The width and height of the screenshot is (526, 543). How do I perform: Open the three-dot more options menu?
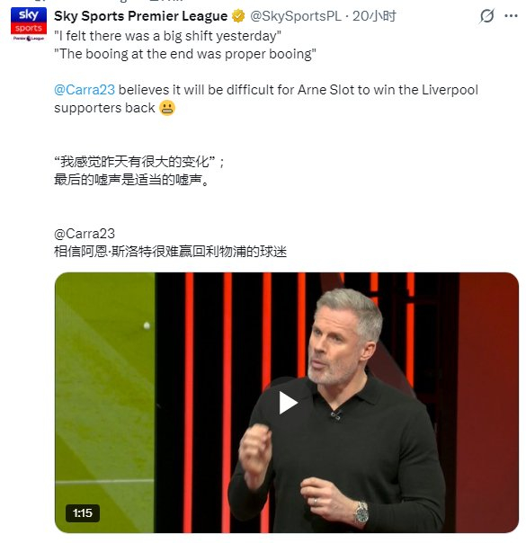coord(511,16)
